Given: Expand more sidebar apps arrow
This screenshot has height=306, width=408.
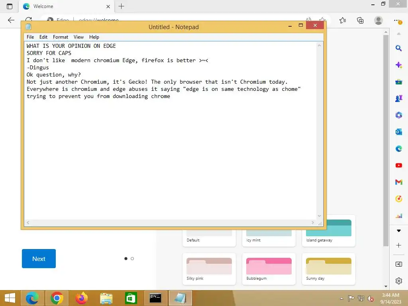Looking at the screenshot, I should [x=398, y=231].
